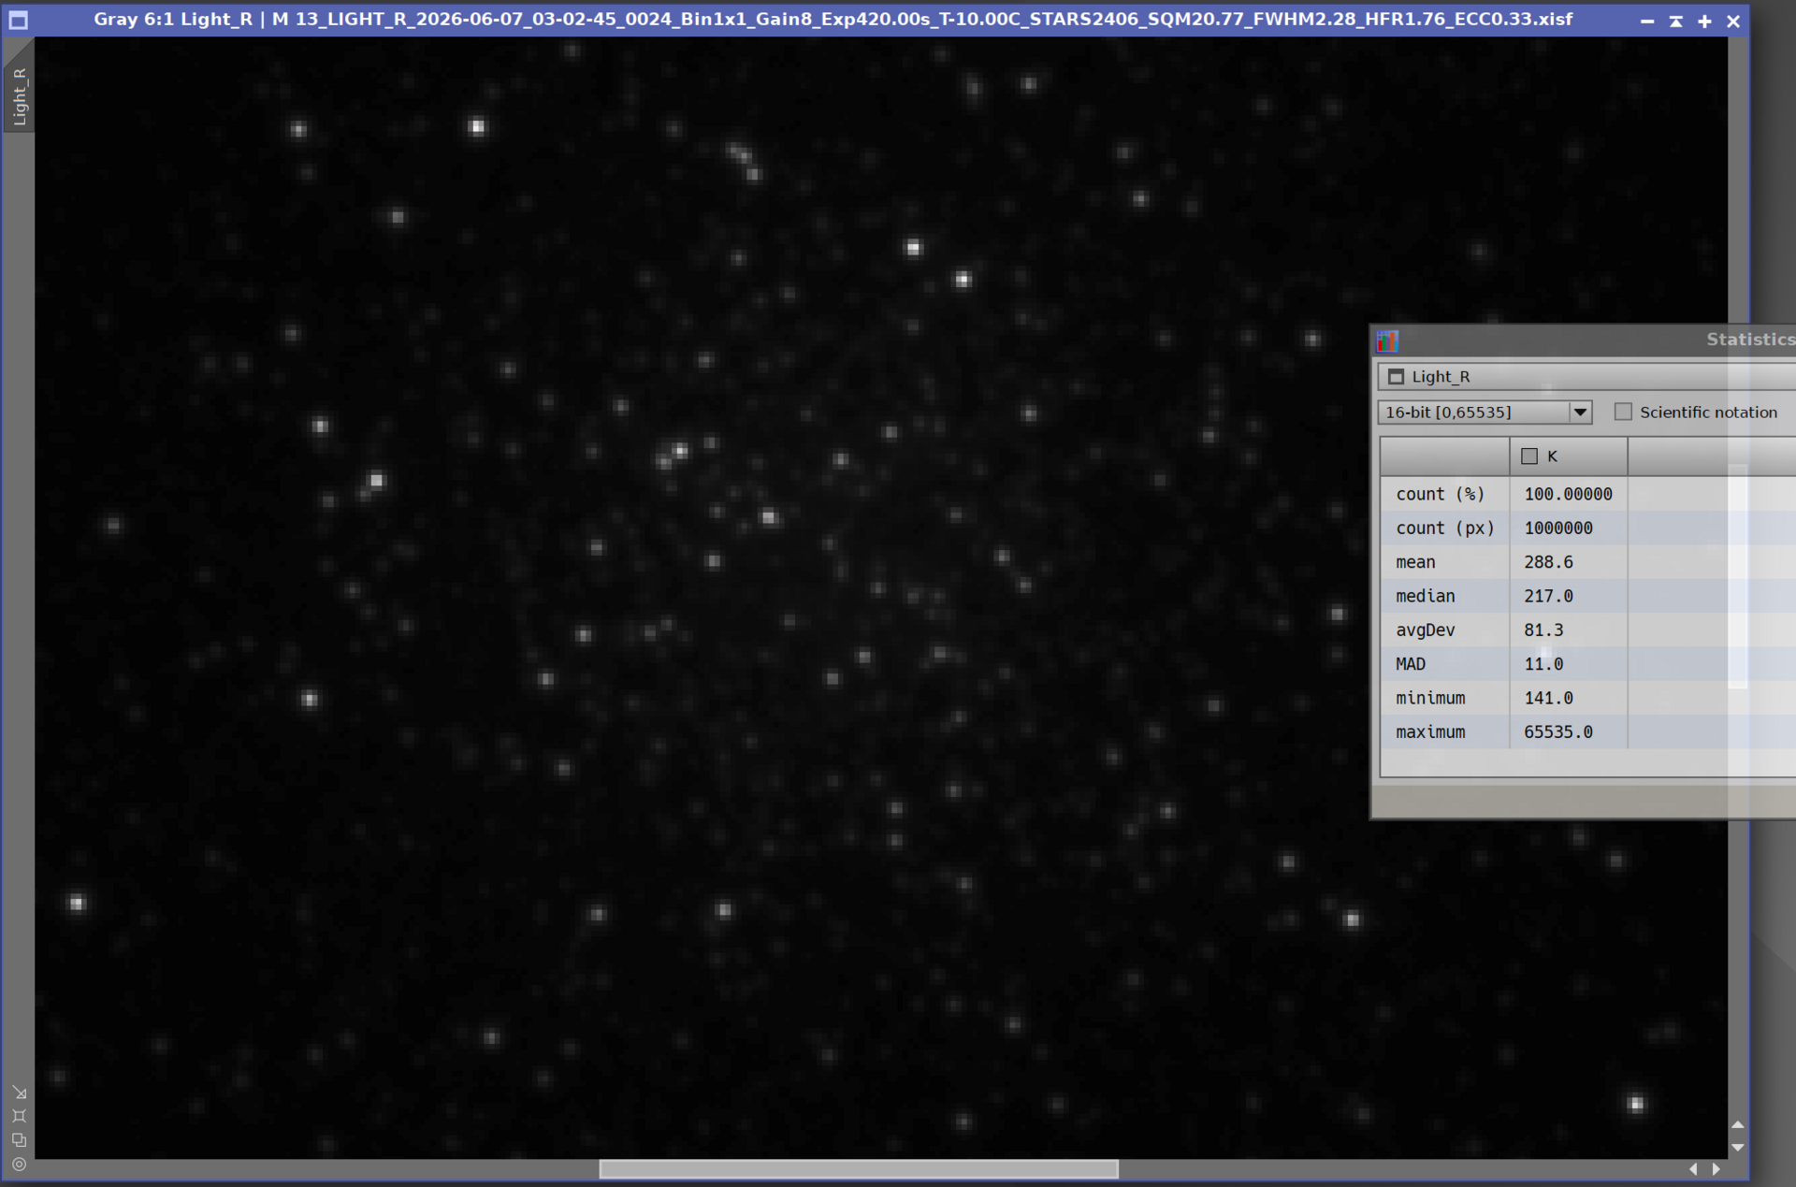Select the 'count (px)' row label
Viewport: 1796px width, 1187px height.
pyautogui.click(x=1444, y=528)
